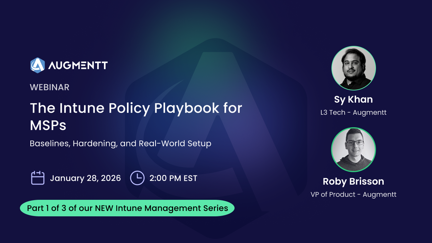Click the title line 'The Intune Policy Playbook for'

(x=136, y=108)
